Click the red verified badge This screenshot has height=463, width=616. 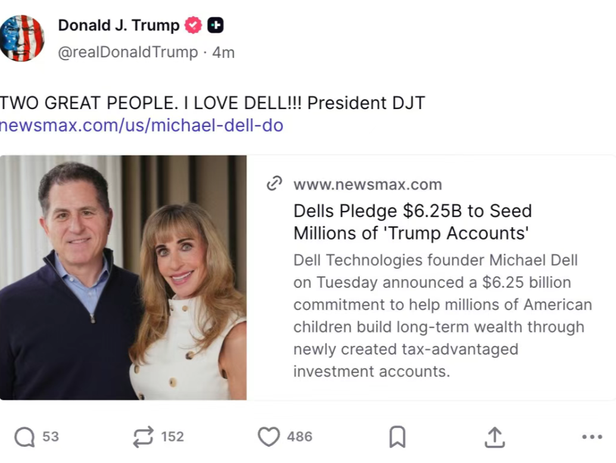(193, 26)
